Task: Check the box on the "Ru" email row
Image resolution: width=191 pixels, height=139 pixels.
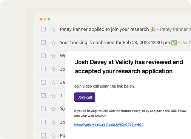Action: point(43,135)
